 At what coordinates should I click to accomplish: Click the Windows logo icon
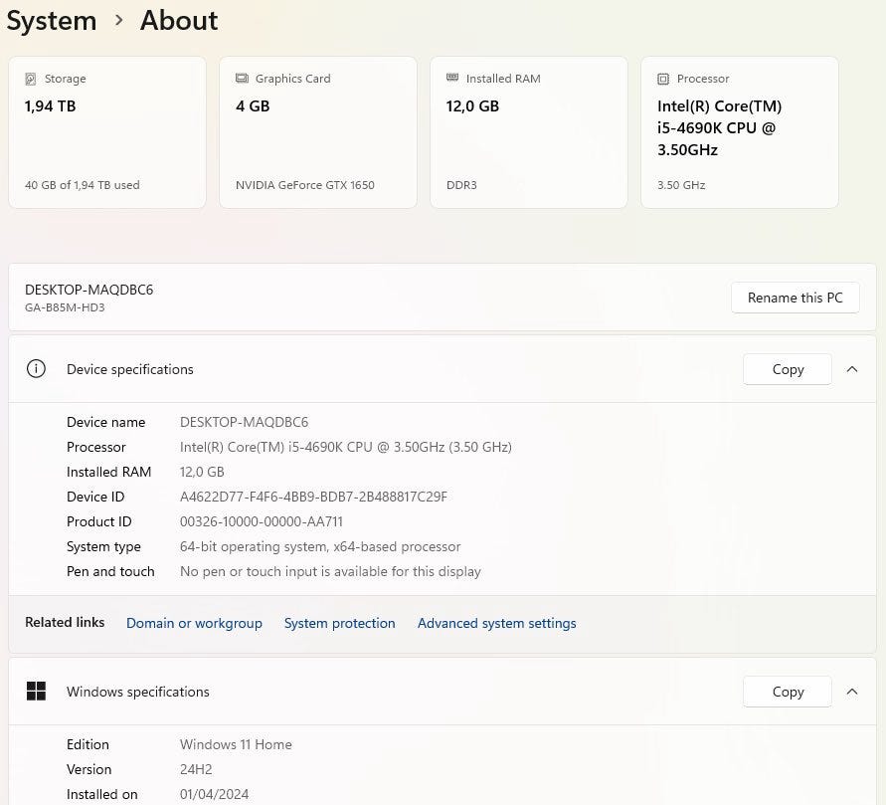(x=36, y=692)
